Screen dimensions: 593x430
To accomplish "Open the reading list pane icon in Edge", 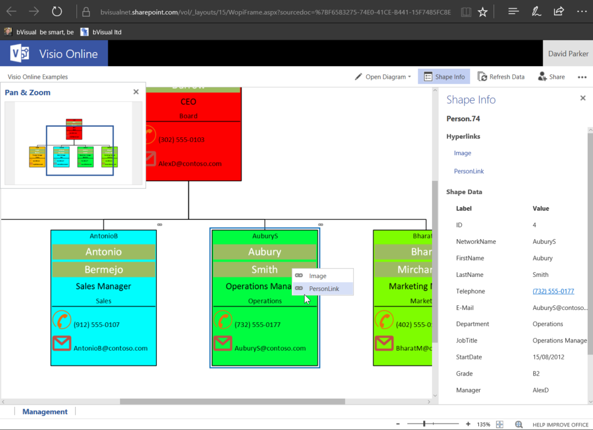I will click(466, 11).
